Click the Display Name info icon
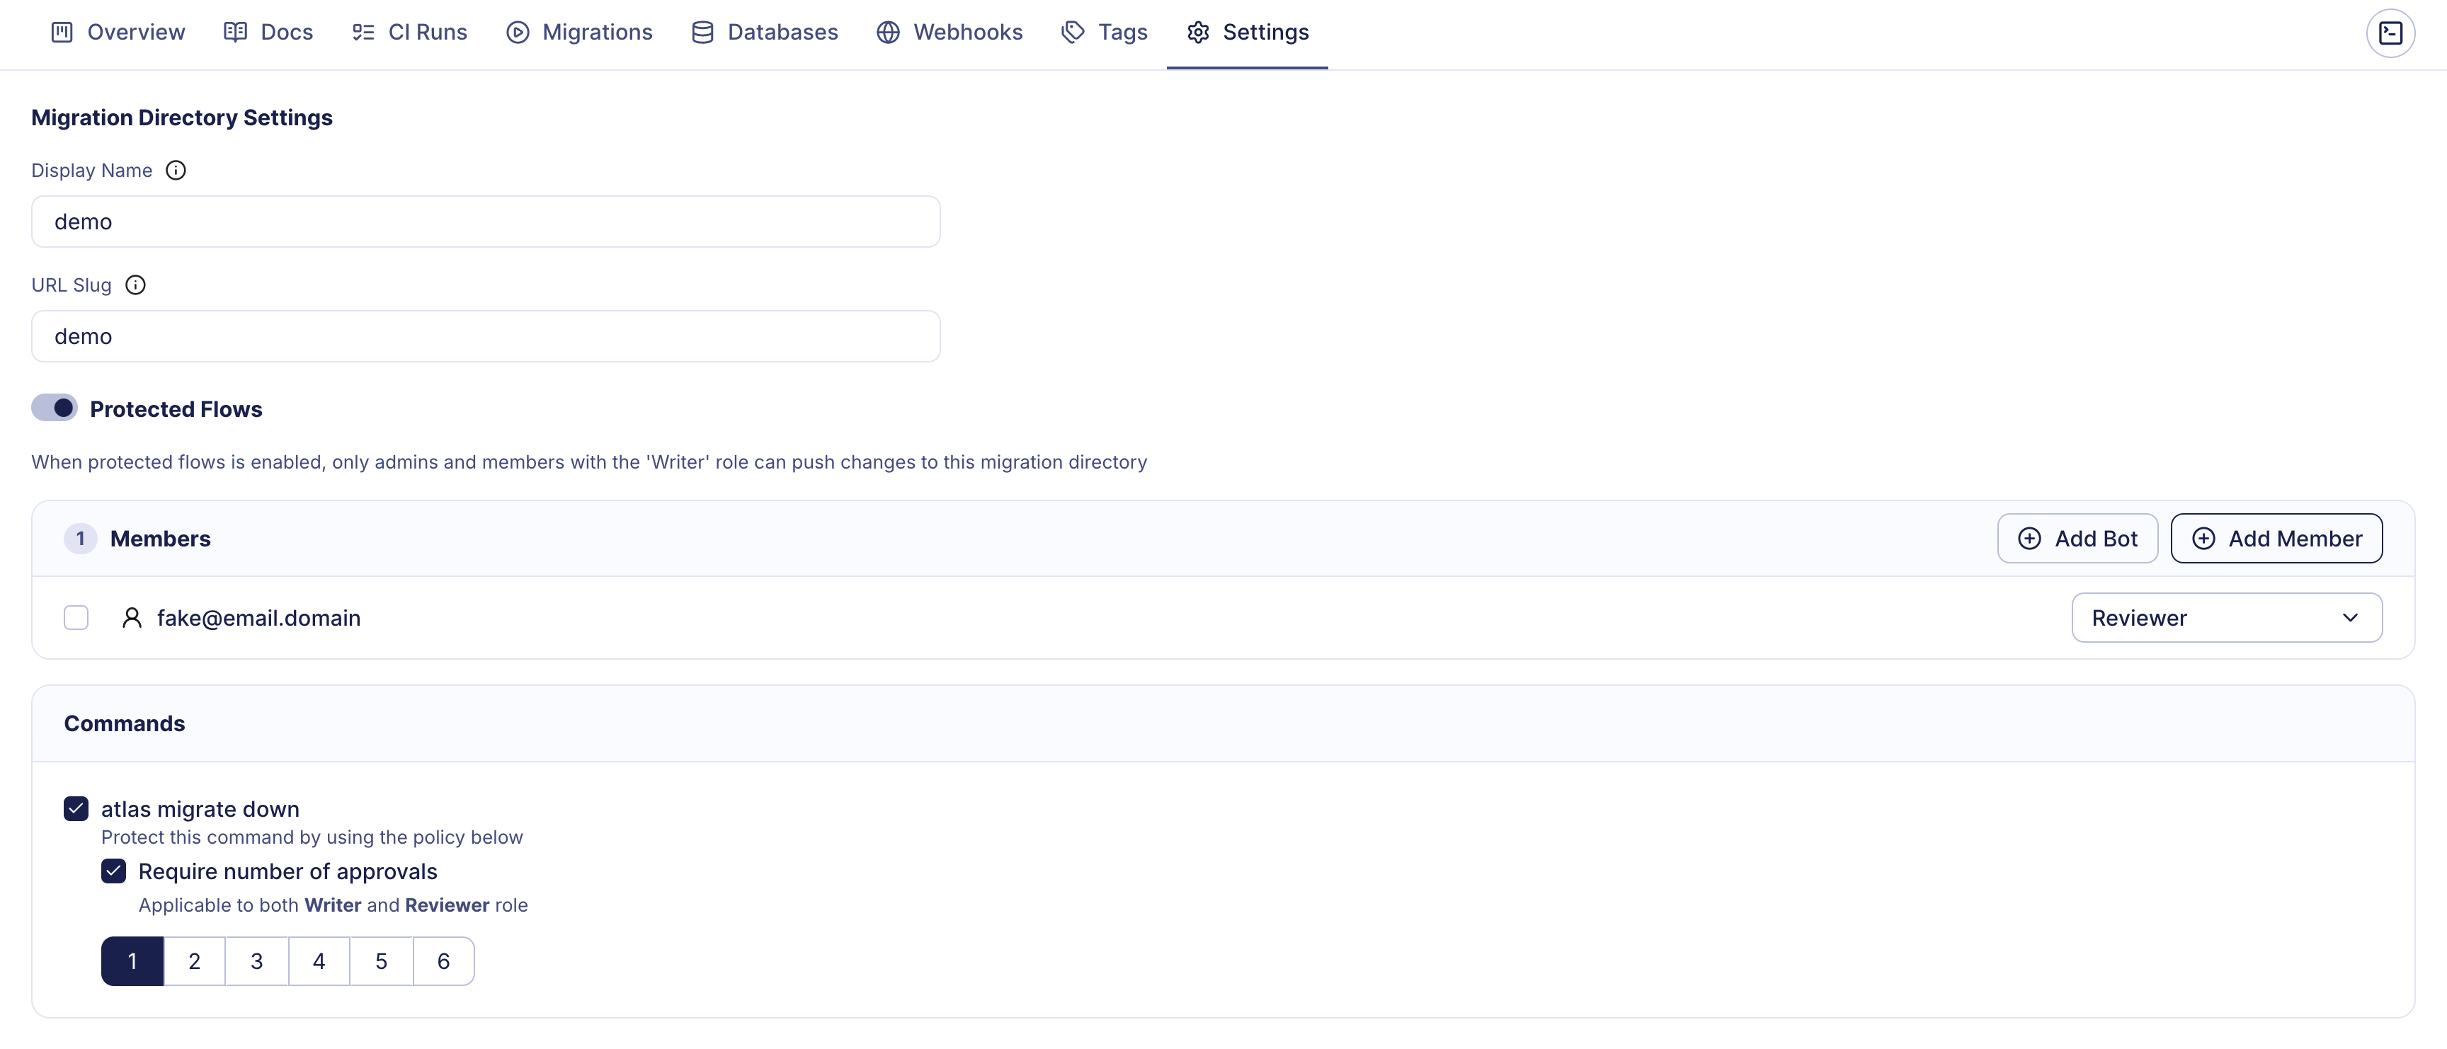 176,170
